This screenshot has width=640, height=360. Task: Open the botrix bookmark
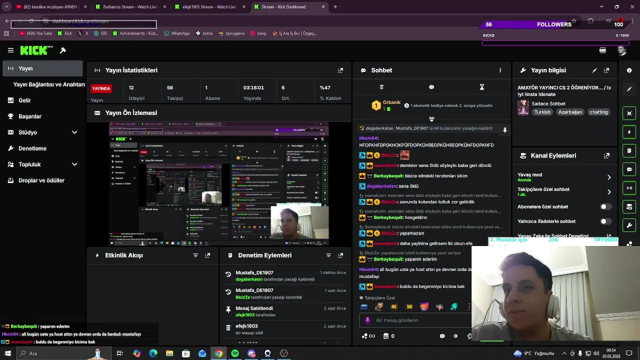[x=204, y=33]
